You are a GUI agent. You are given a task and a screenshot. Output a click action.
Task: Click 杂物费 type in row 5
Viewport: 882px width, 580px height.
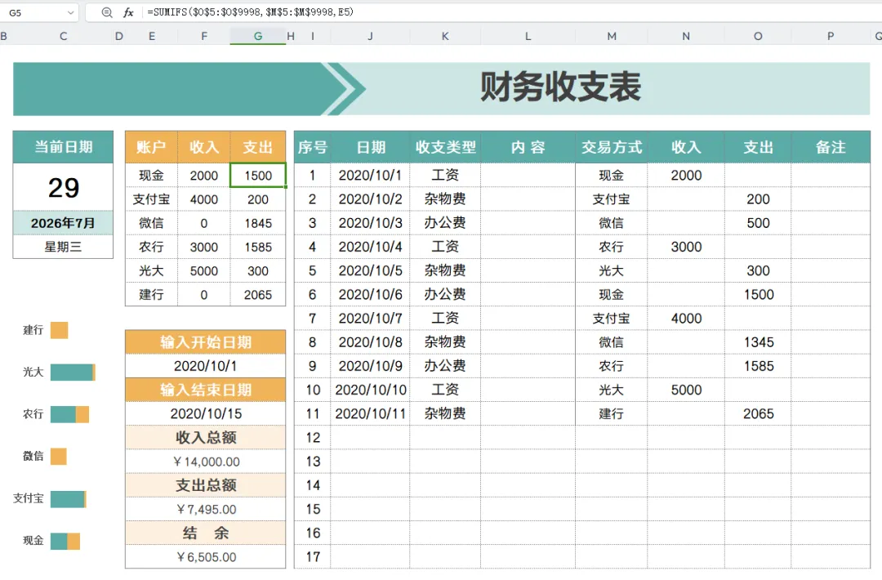[x=445, y=270]
